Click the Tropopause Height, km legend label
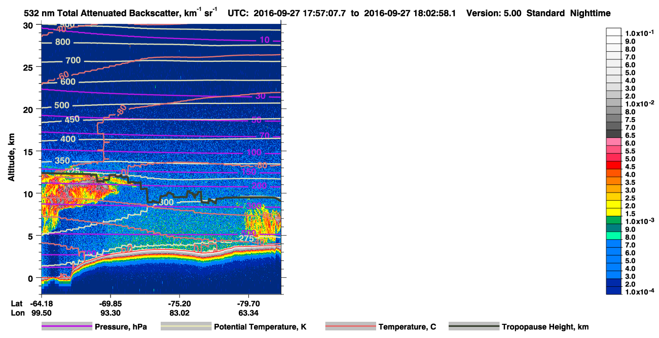Image resolution: width=659 pixels, height=338 pixels. coord(545,327)
